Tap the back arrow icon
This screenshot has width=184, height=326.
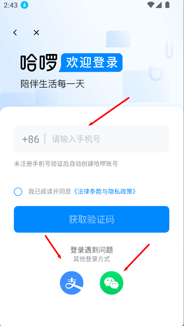(x=15, y=33)
